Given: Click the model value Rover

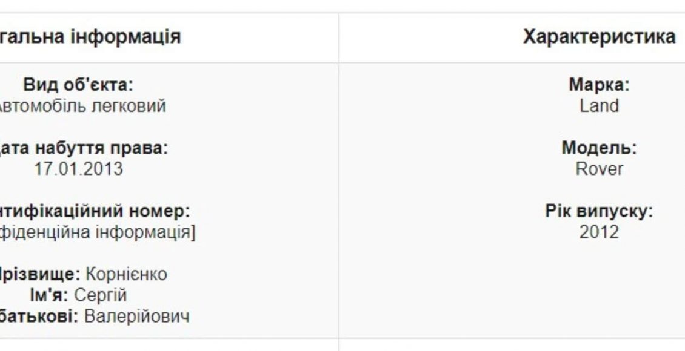Looking at the screenshot, I should tap(599, 169).
